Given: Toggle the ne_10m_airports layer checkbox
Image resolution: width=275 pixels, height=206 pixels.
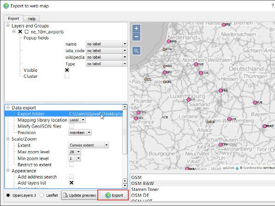Looking at the screenshot, I should pyautogui.click(x=20, y=32).
